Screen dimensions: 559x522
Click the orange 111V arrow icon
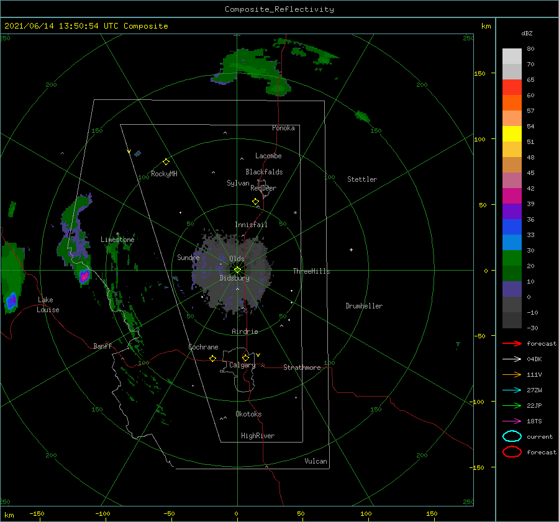[x=512, y=374]
